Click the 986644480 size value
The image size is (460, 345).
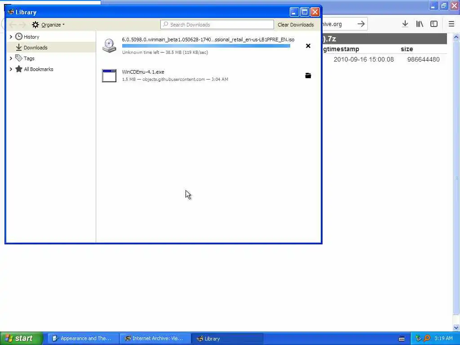point(423,60)
